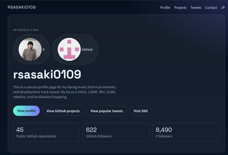The height and width of the screenshot is (155, 228).
Task: Click the GitHub label beside the identicon
Action: click(87, 50)
